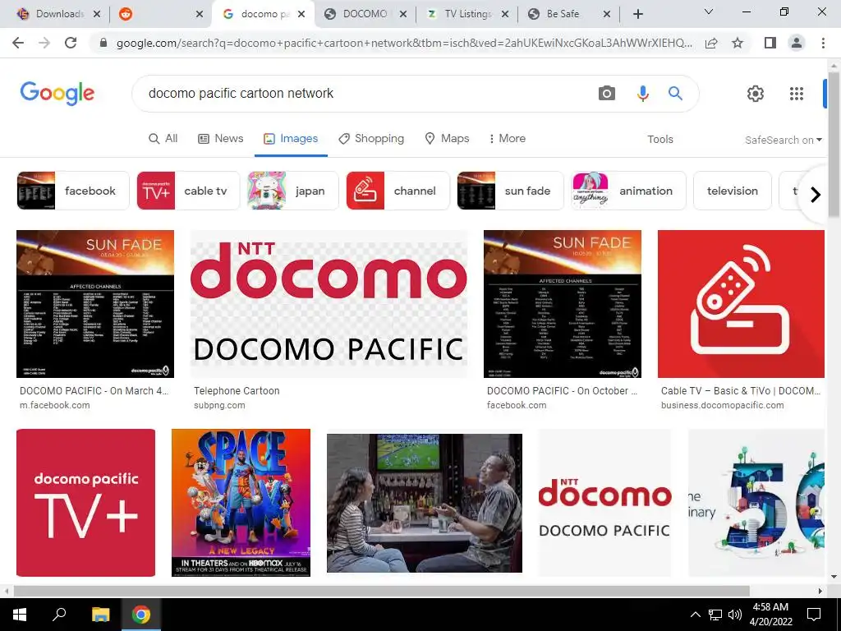Image resolution: width=841 pixels, height=631 pixels.
Task: Switch to the Be Safe tab
Action: [x=568, y=15]
